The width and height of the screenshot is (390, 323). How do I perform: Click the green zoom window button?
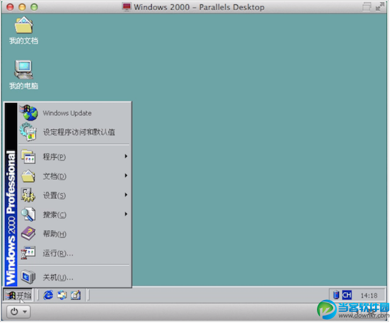pos(34,7)
